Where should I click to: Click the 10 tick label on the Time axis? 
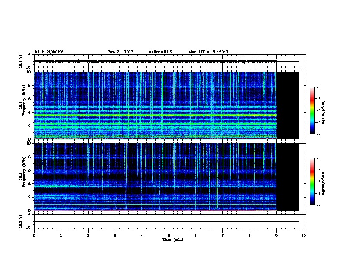tap(304, 235)
